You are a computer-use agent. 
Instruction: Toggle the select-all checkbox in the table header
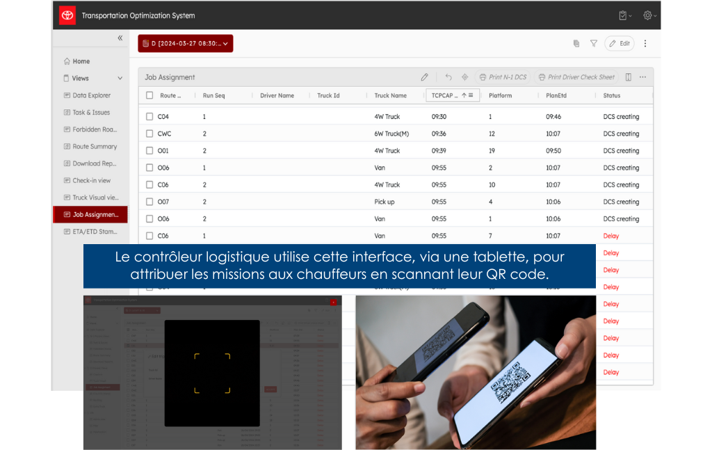[149, 95]
